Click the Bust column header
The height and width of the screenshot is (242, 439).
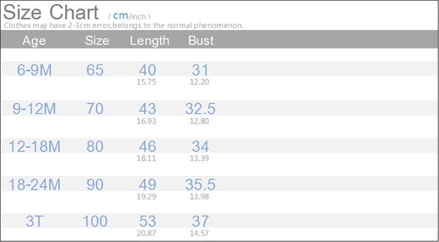201,41
